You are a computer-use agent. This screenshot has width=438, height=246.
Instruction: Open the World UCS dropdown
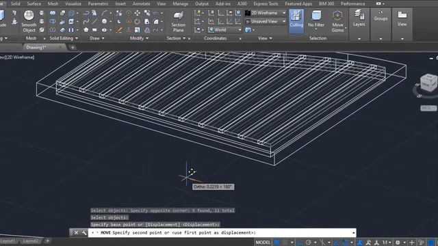click(x=225, y=30)
